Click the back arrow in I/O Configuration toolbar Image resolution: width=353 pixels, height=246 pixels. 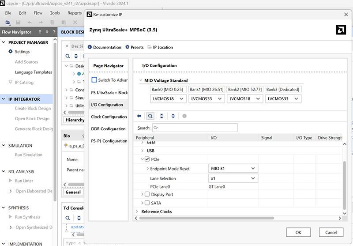tap(139, 116)
